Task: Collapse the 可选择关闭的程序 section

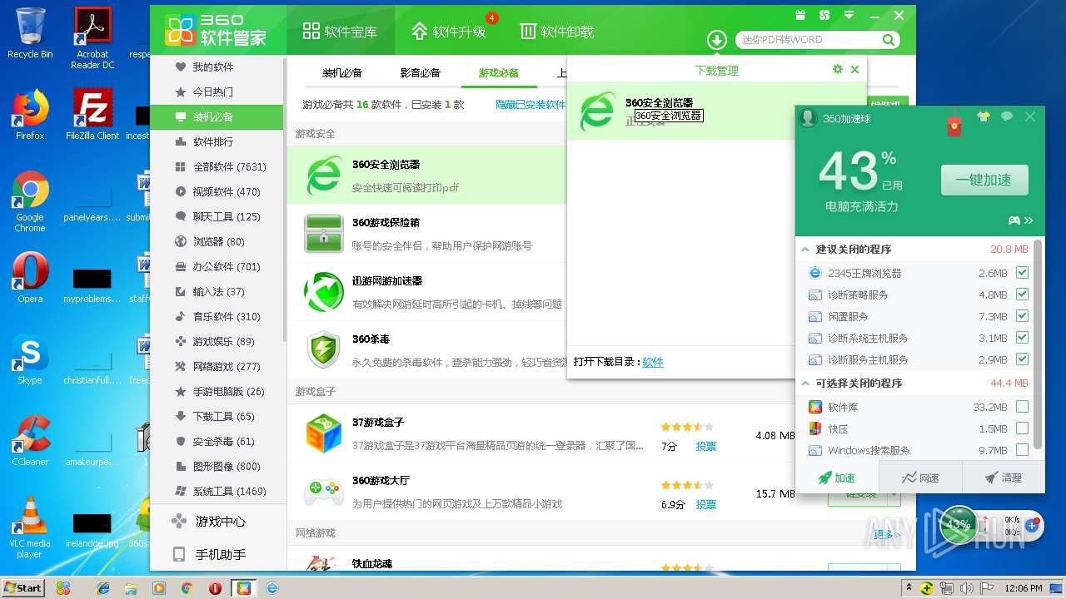Action: coord(805,383)
